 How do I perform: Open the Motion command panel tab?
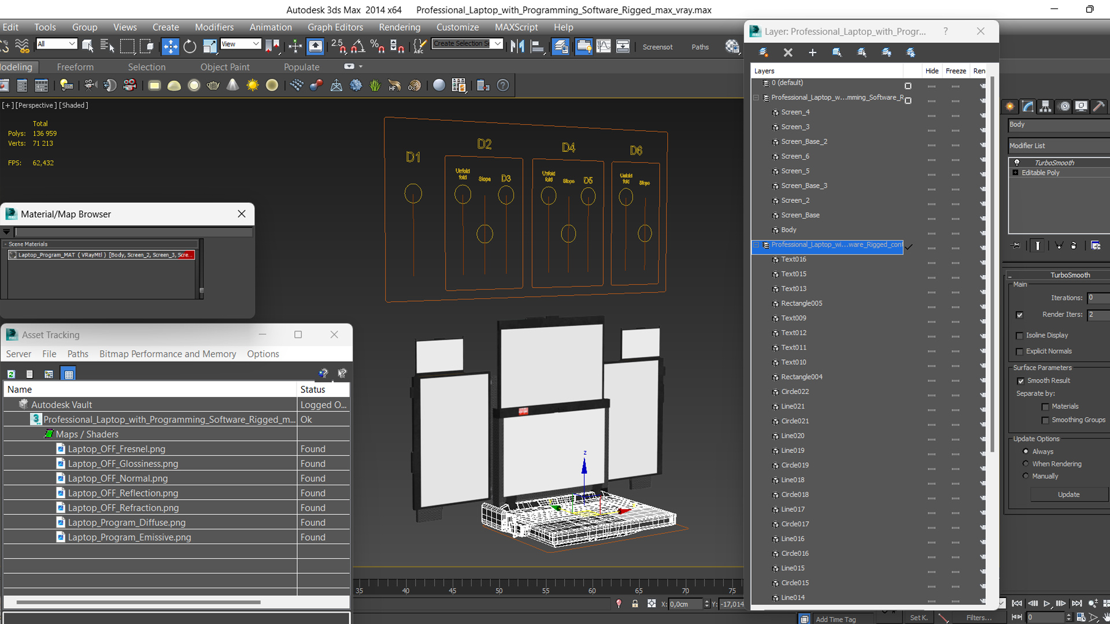point(1064,106)
